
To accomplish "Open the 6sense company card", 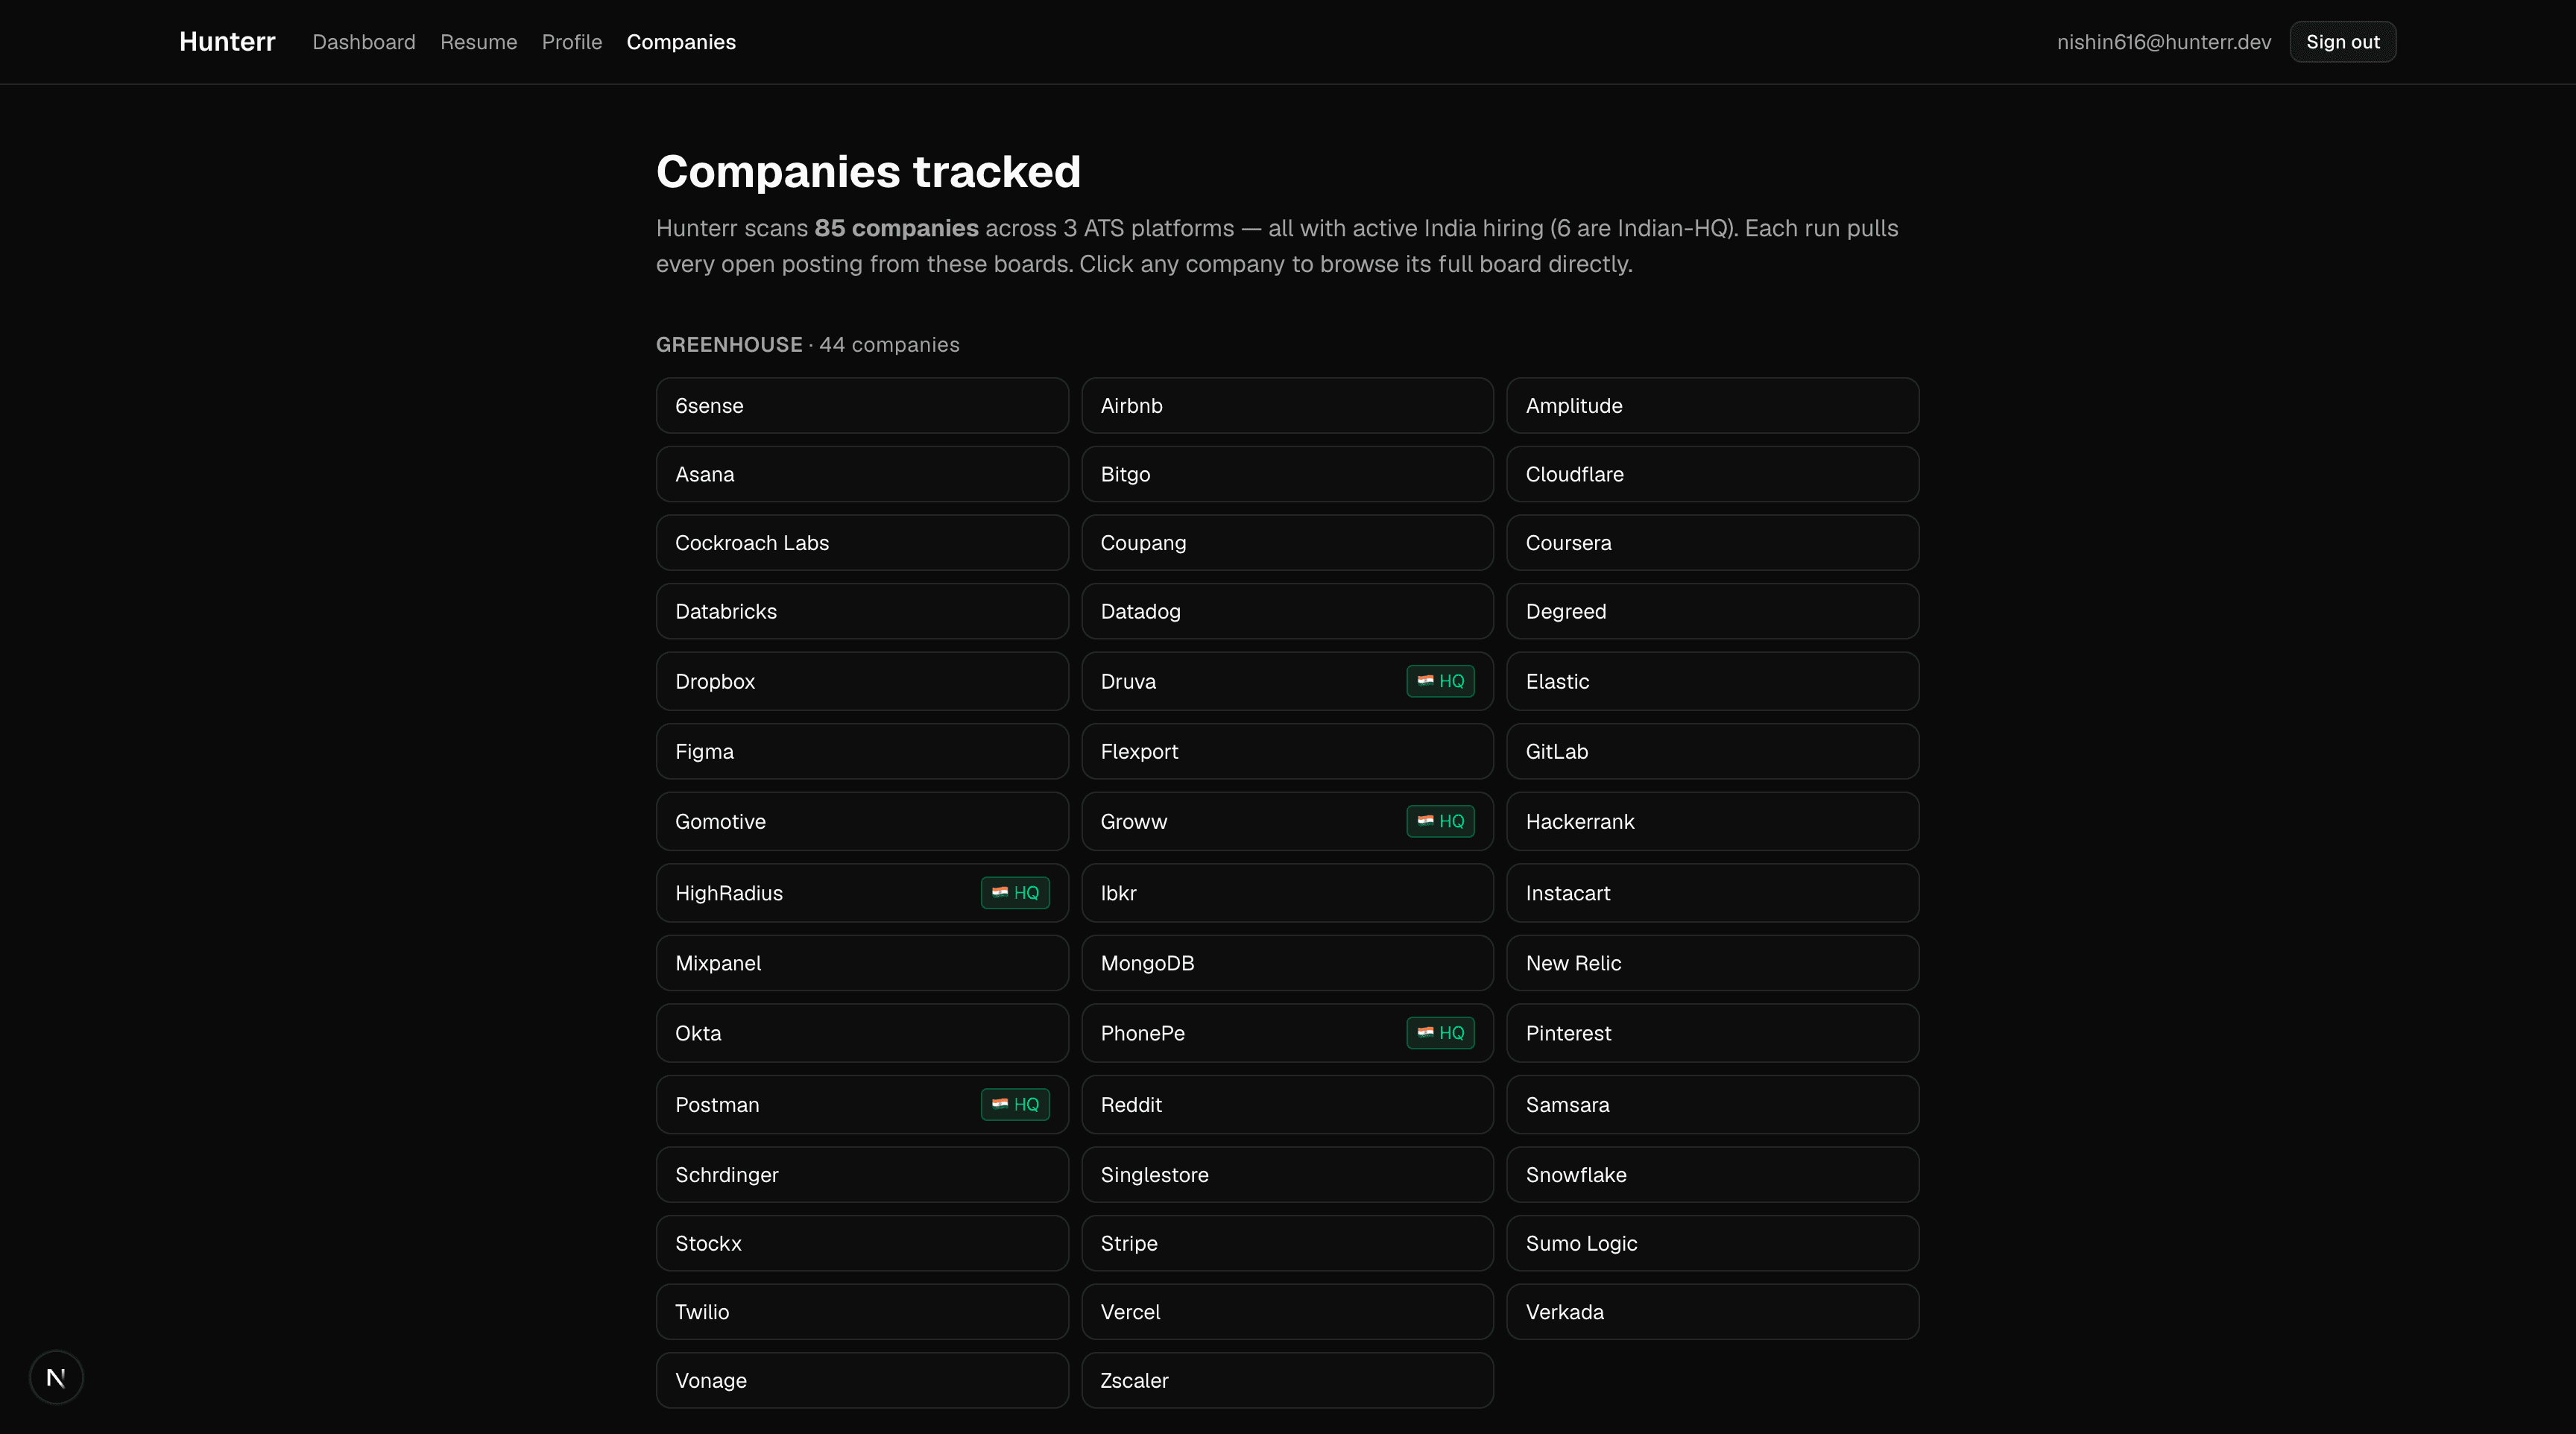I will click(862, 405).
